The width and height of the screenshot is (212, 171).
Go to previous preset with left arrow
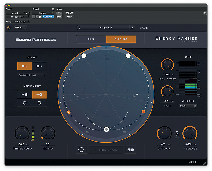[79, 28]
